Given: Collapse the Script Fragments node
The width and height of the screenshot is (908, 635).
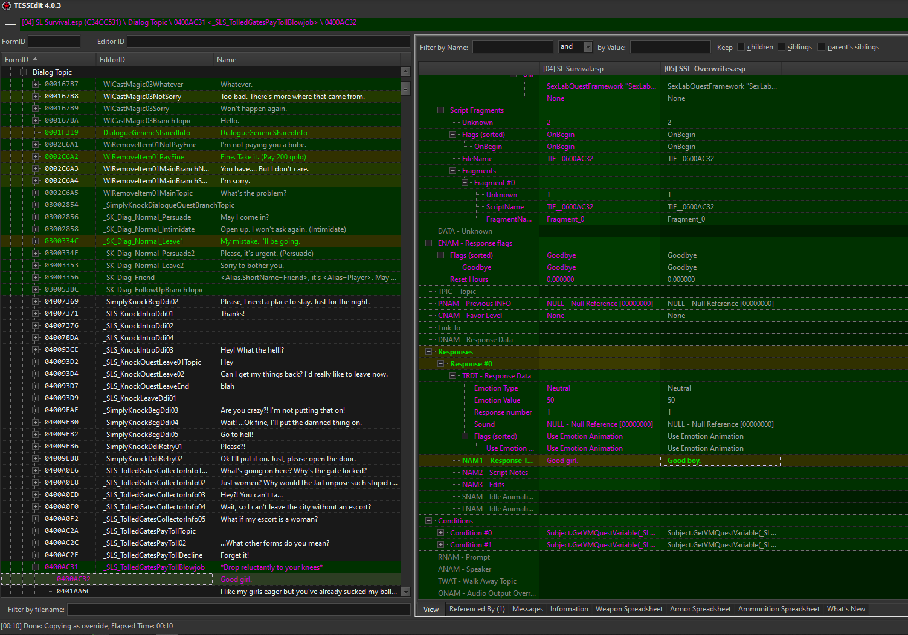Looking at the screenshot, I should coord(440,110).
